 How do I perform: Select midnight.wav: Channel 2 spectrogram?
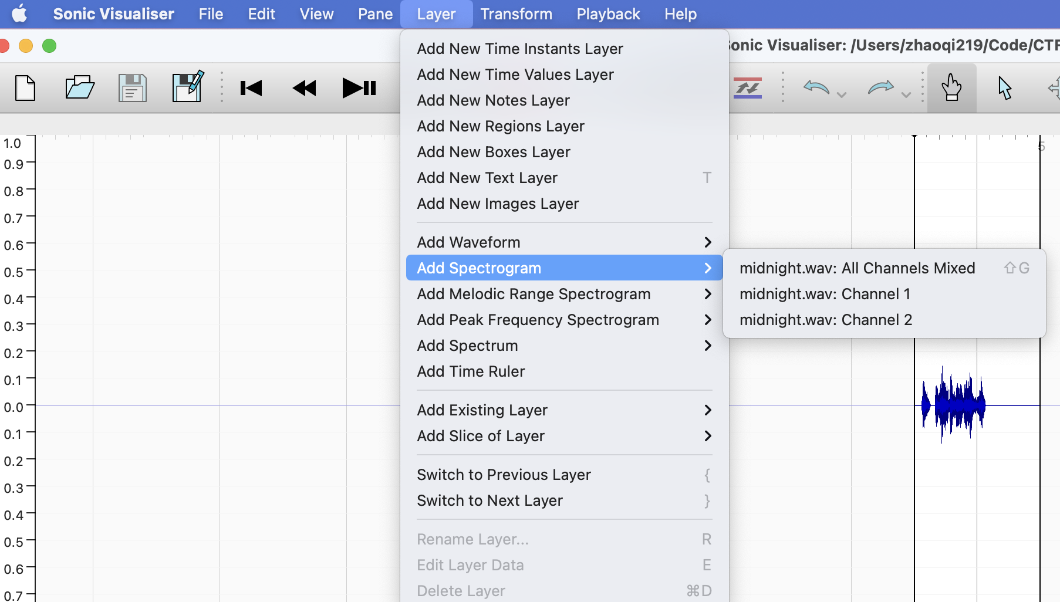(x=826, y=320)
